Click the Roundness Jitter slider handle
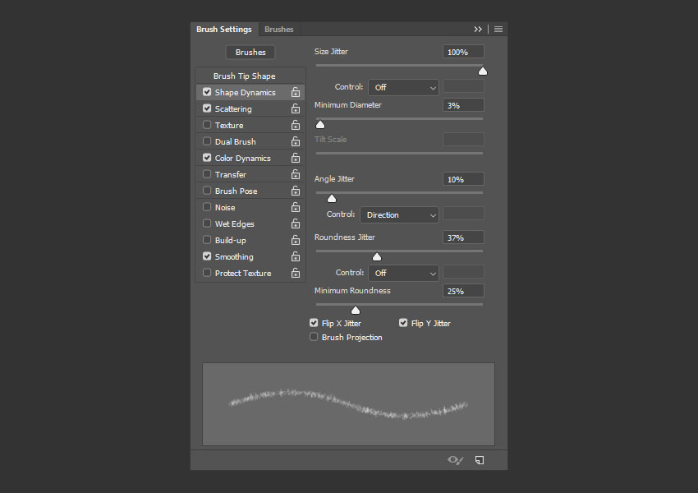 377,257
